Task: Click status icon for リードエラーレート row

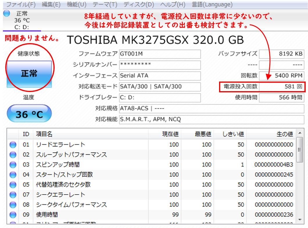Action: 13,145
